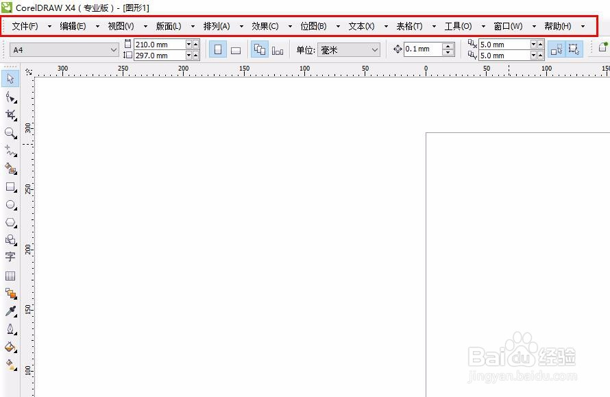Click the page height field 297.0 mm
This screenshot has height=397, width=610.
pyautogui.click(x=160, y=56)
